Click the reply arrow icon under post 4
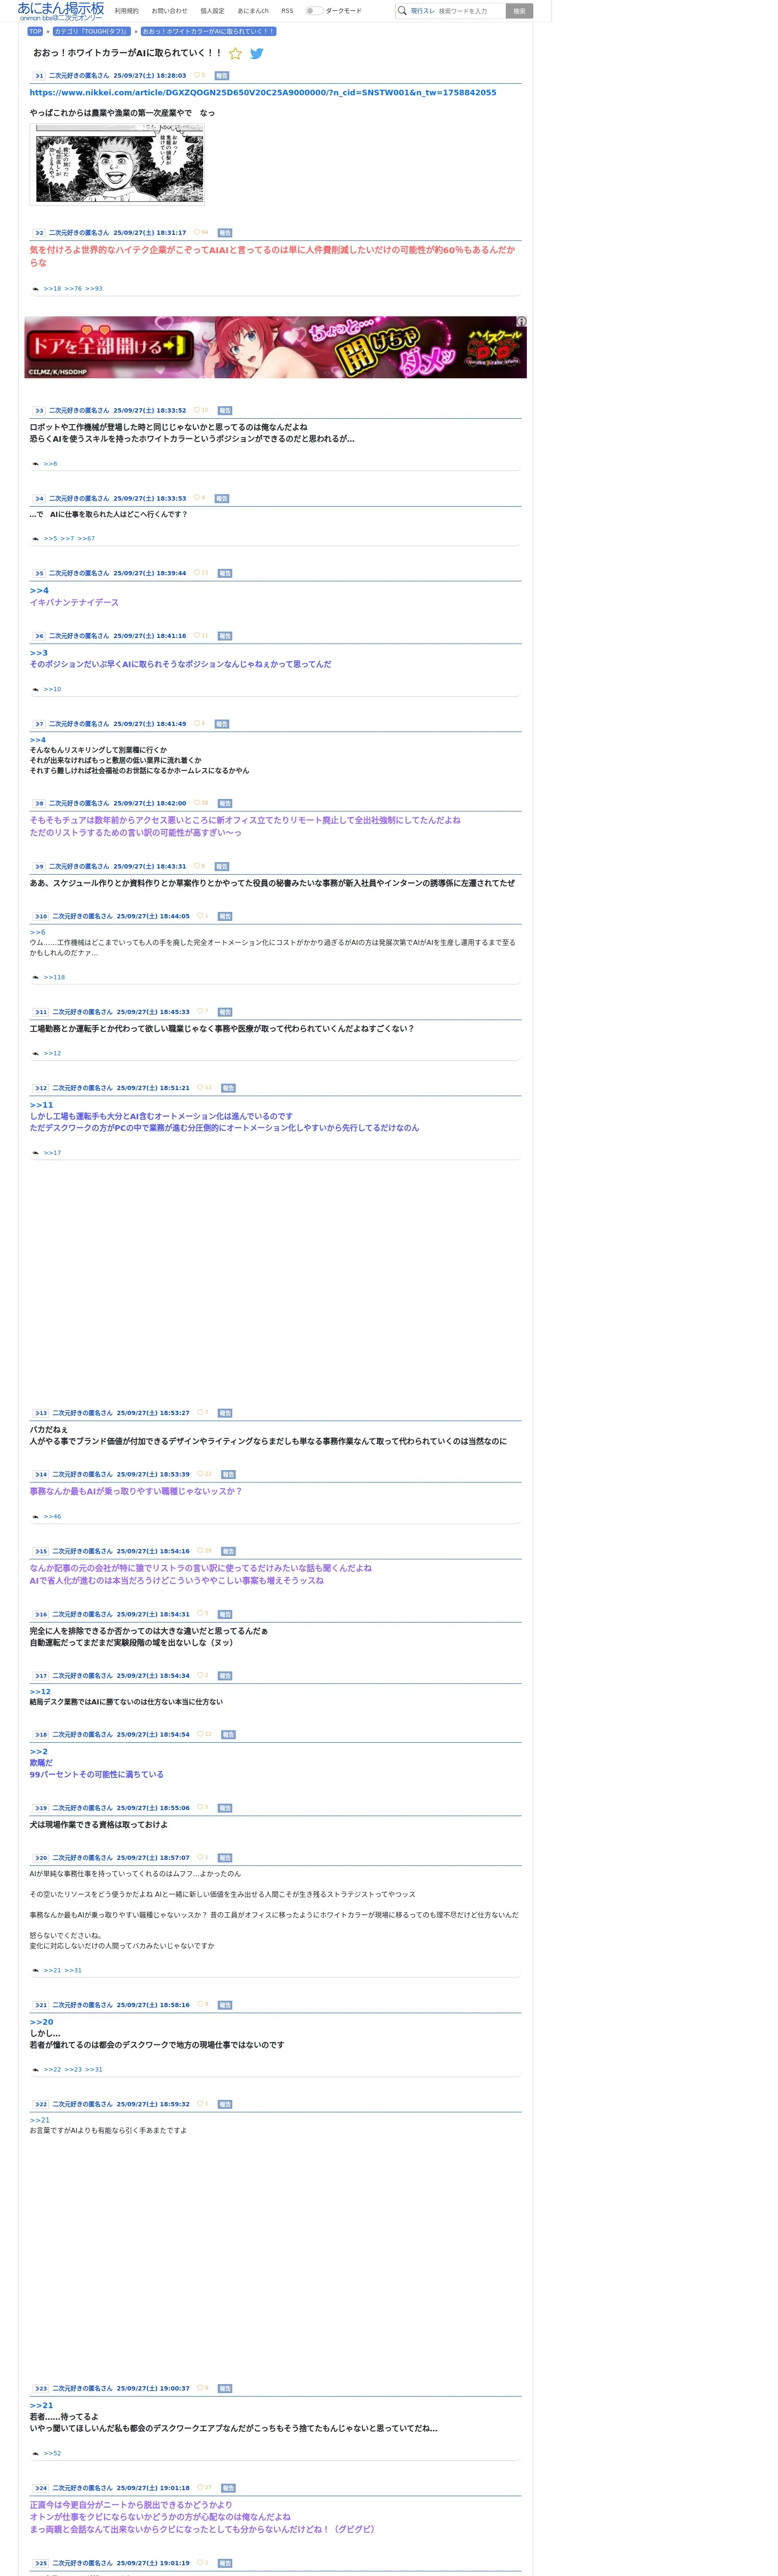The height and width of the screenshot is (2576, 778). pyautogui.click(x=35, y=539)
